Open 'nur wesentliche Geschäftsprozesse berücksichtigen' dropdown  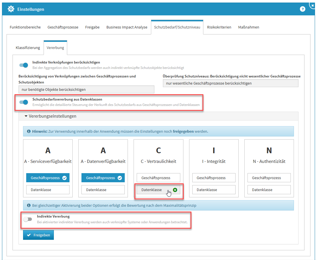(x=230, y=83)
